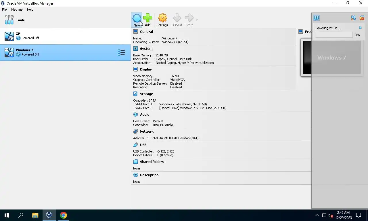Click the Network section icon
Screen dimensions: 368x221
pos(135,132)
